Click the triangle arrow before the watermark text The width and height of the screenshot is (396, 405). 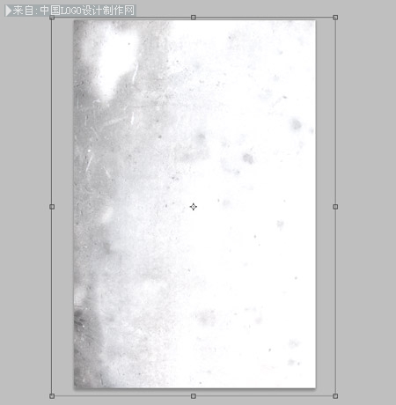[x=9, y=11]
